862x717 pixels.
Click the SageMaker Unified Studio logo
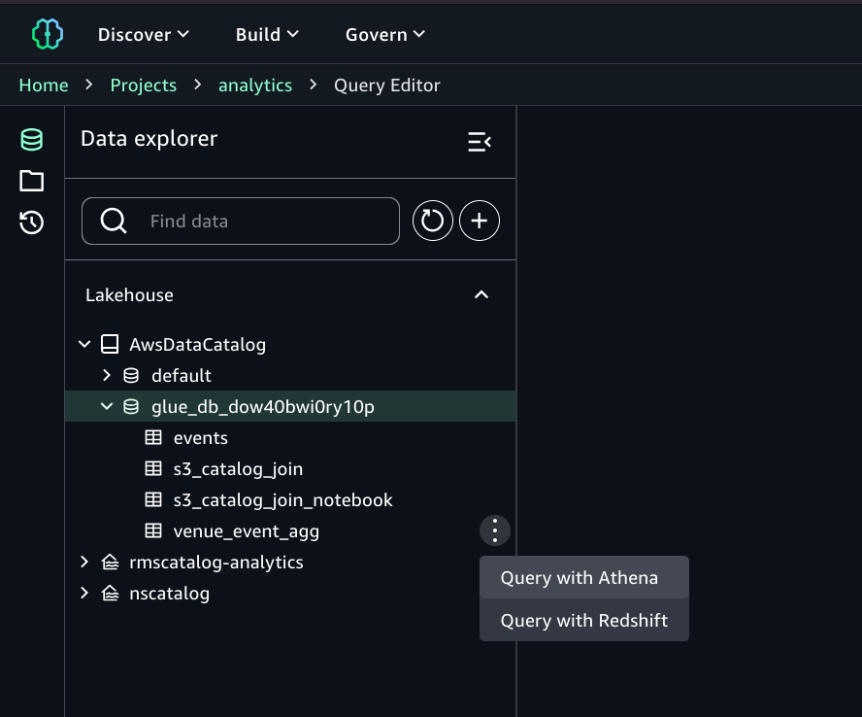pos(48,34)
